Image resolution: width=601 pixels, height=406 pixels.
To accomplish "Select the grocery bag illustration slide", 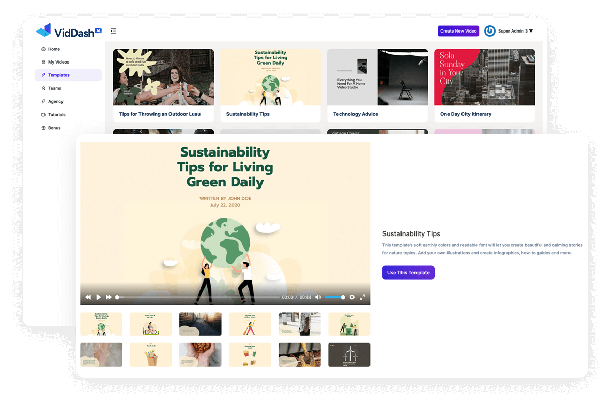I will [150, 355].
